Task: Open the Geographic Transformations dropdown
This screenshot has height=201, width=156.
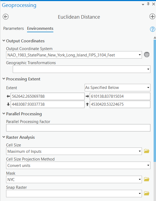Action: 81,69
